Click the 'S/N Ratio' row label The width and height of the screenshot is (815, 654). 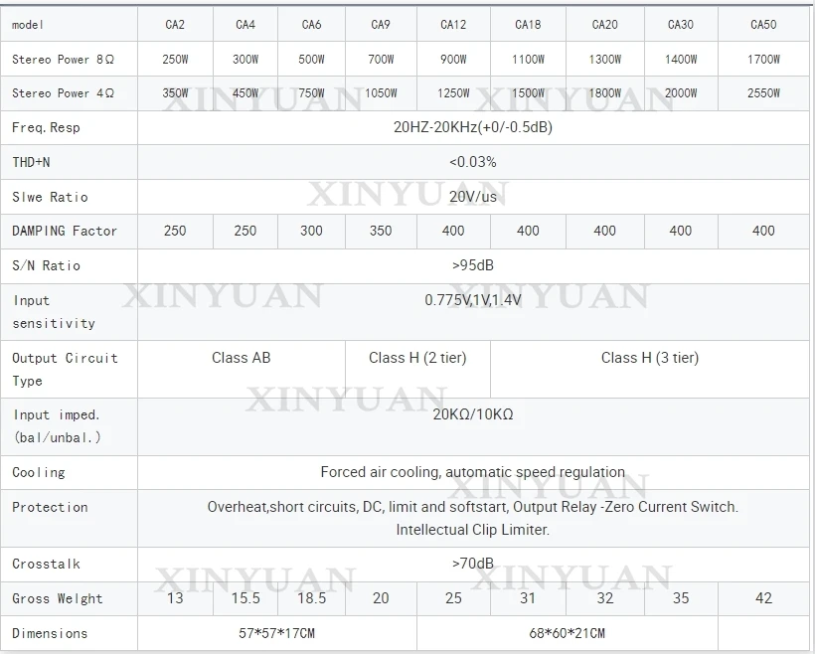pyautogui.click(x=46, y=265)
